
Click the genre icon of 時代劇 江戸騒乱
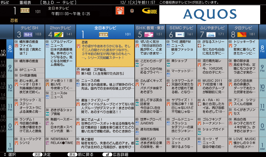click(78, 73)
